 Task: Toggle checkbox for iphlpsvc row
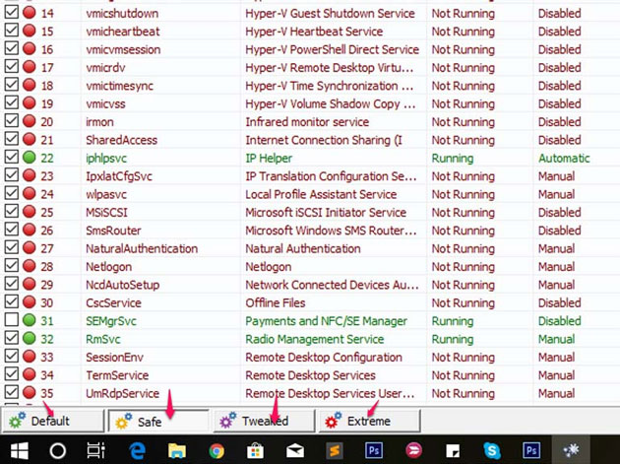12,158
